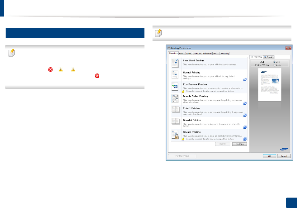Select the 'Eco Preview Printing' title text
This screenshot has height=210, width=297.
pyautogui.click(x=195, y=84)
